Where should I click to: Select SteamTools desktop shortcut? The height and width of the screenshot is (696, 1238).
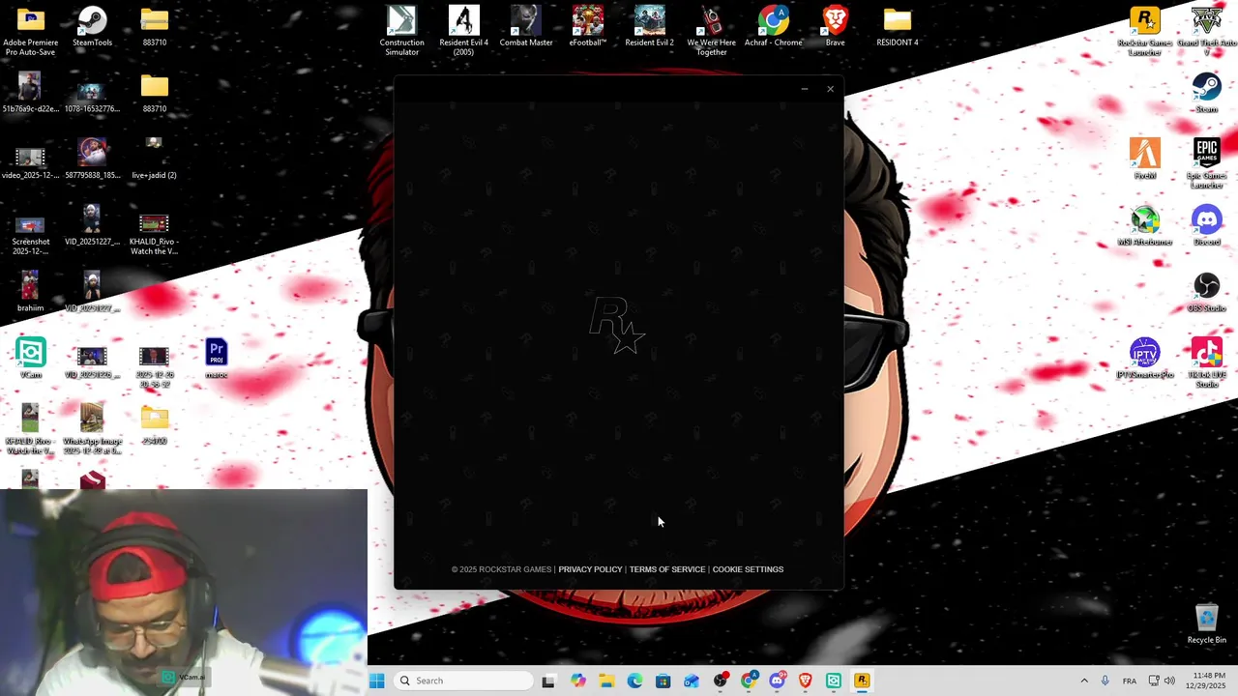click(92, 26)
